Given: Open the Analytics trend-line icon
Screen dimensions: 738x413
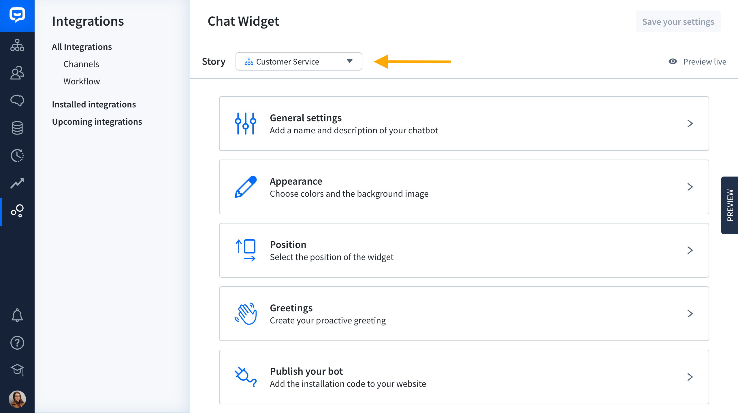Looking at the screenshot, I should [17, 183].
